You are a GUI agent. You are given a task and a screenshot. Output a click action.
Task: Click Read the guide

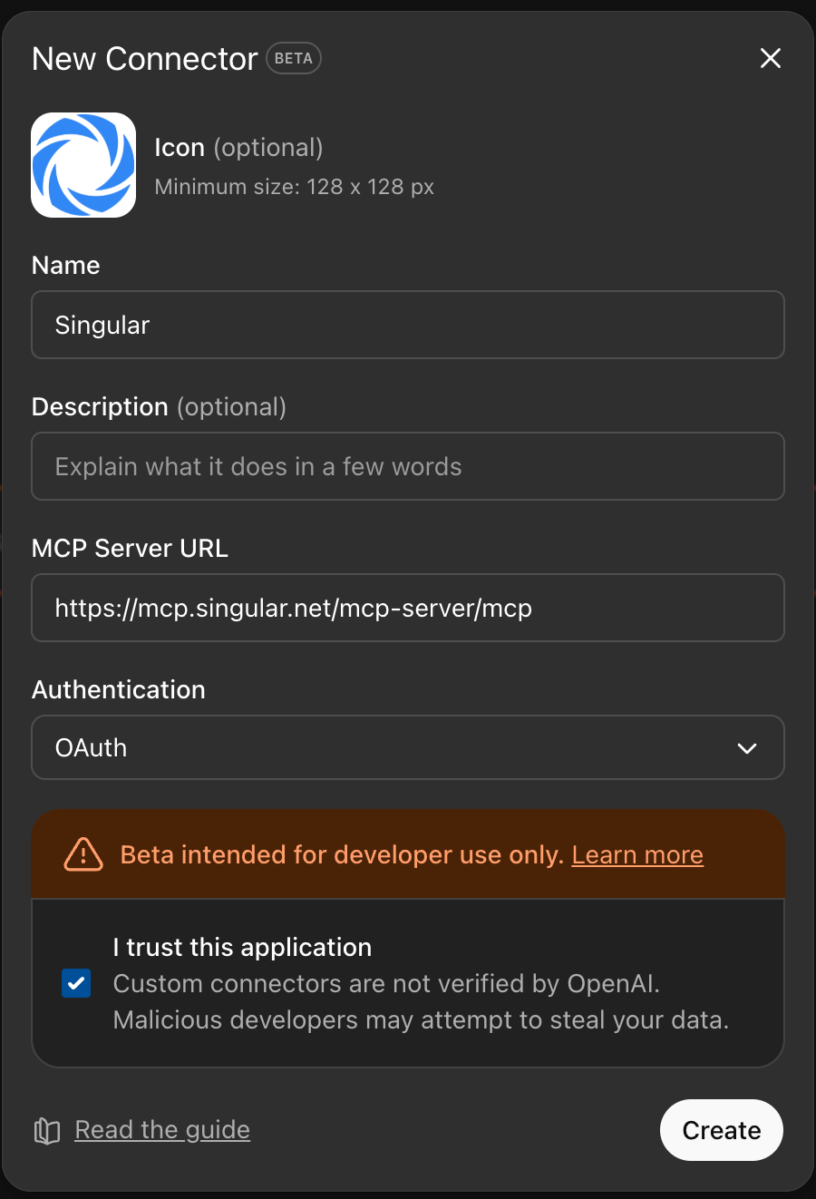(x=162, y=1130)
